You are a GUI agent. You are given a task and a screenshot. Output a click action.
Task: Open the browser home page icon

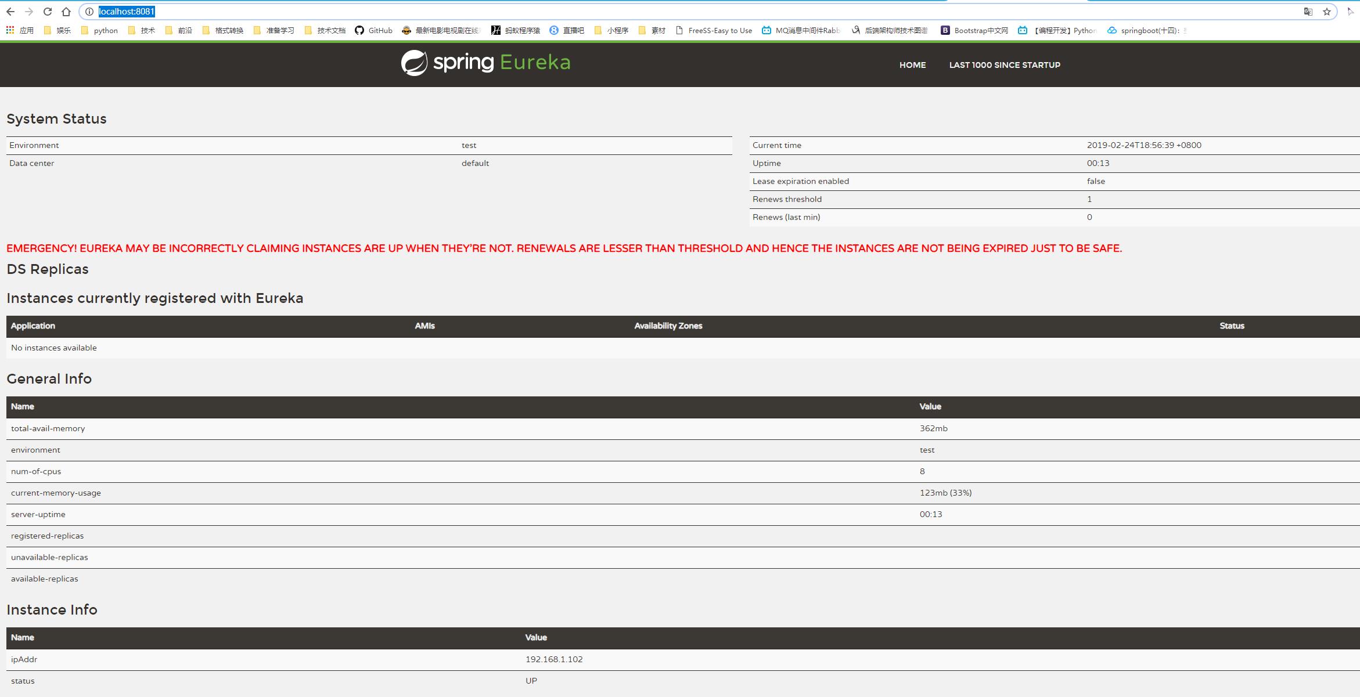[66, 12]
